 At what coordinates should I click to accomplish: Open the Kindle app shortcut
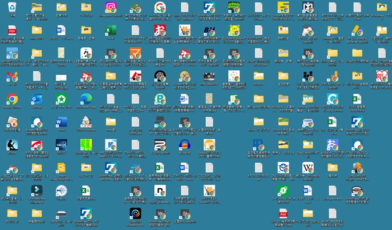(x=12, y=145)
